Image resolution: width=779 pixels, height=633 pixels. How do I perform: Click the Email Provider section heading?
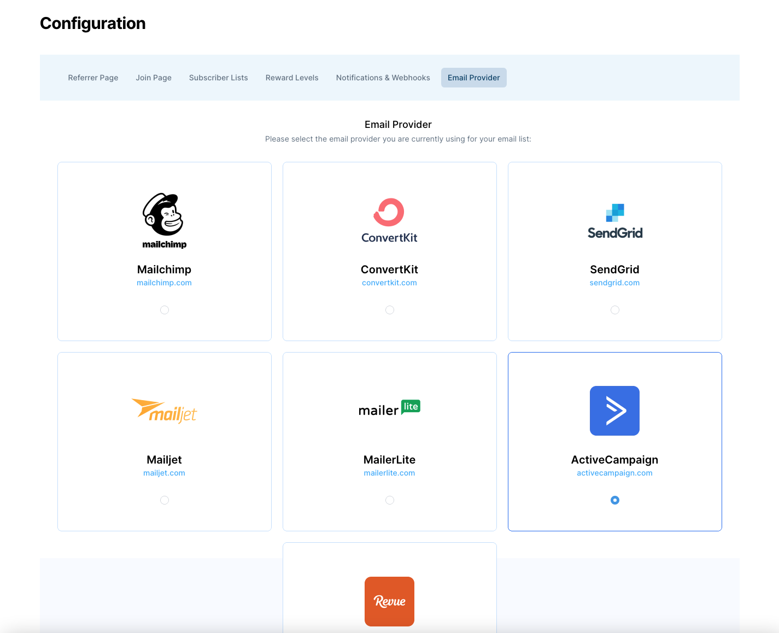click(x=398, y=125)
